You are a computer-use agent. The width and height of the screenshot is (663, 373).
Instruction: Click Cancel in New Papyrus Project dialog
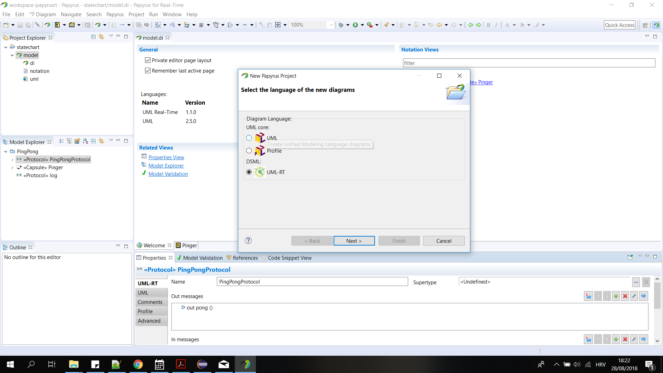[444, 241]
